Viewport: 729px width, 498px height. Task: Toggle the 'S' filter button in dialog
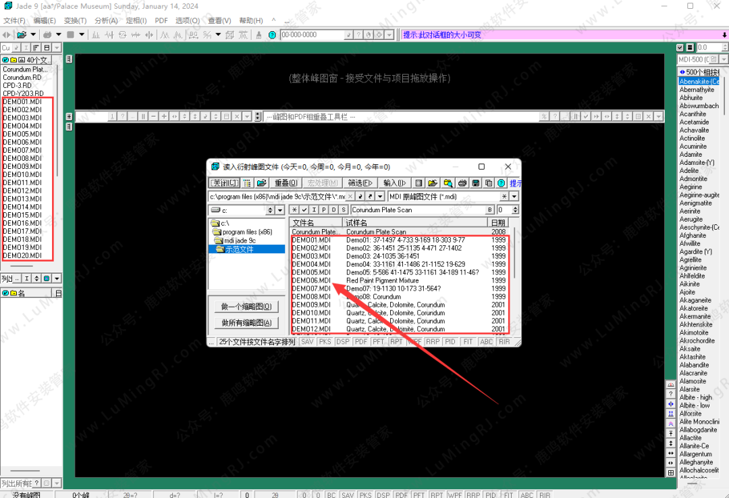[344, 210]
